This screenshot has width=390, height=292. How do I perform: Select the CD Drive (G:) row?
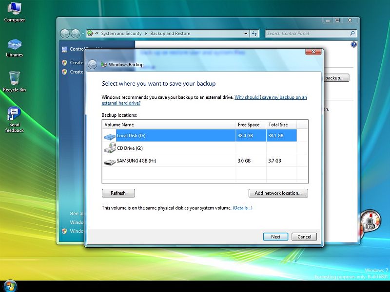[200, 148]
